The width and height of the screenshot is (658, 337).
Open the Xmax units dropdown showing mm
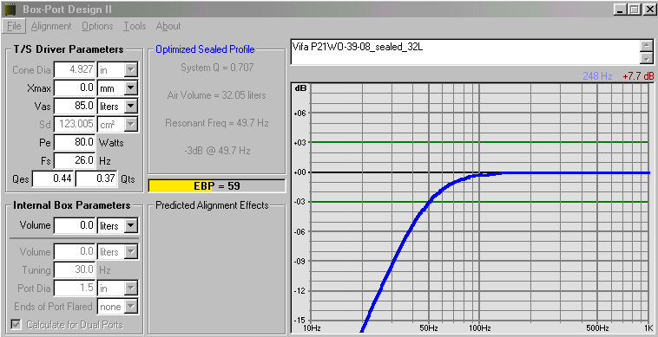pyautogui.click(x=131, y=88)
